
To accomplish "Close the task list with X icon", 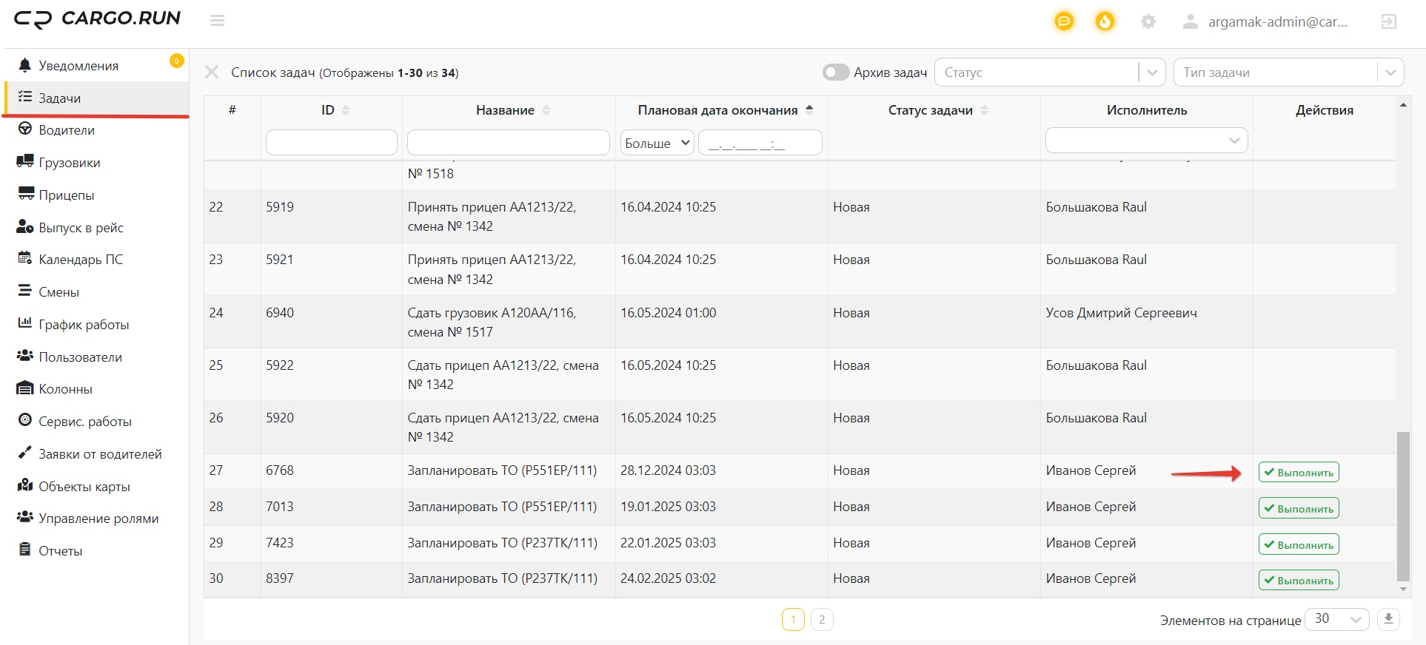I will 212,72.
